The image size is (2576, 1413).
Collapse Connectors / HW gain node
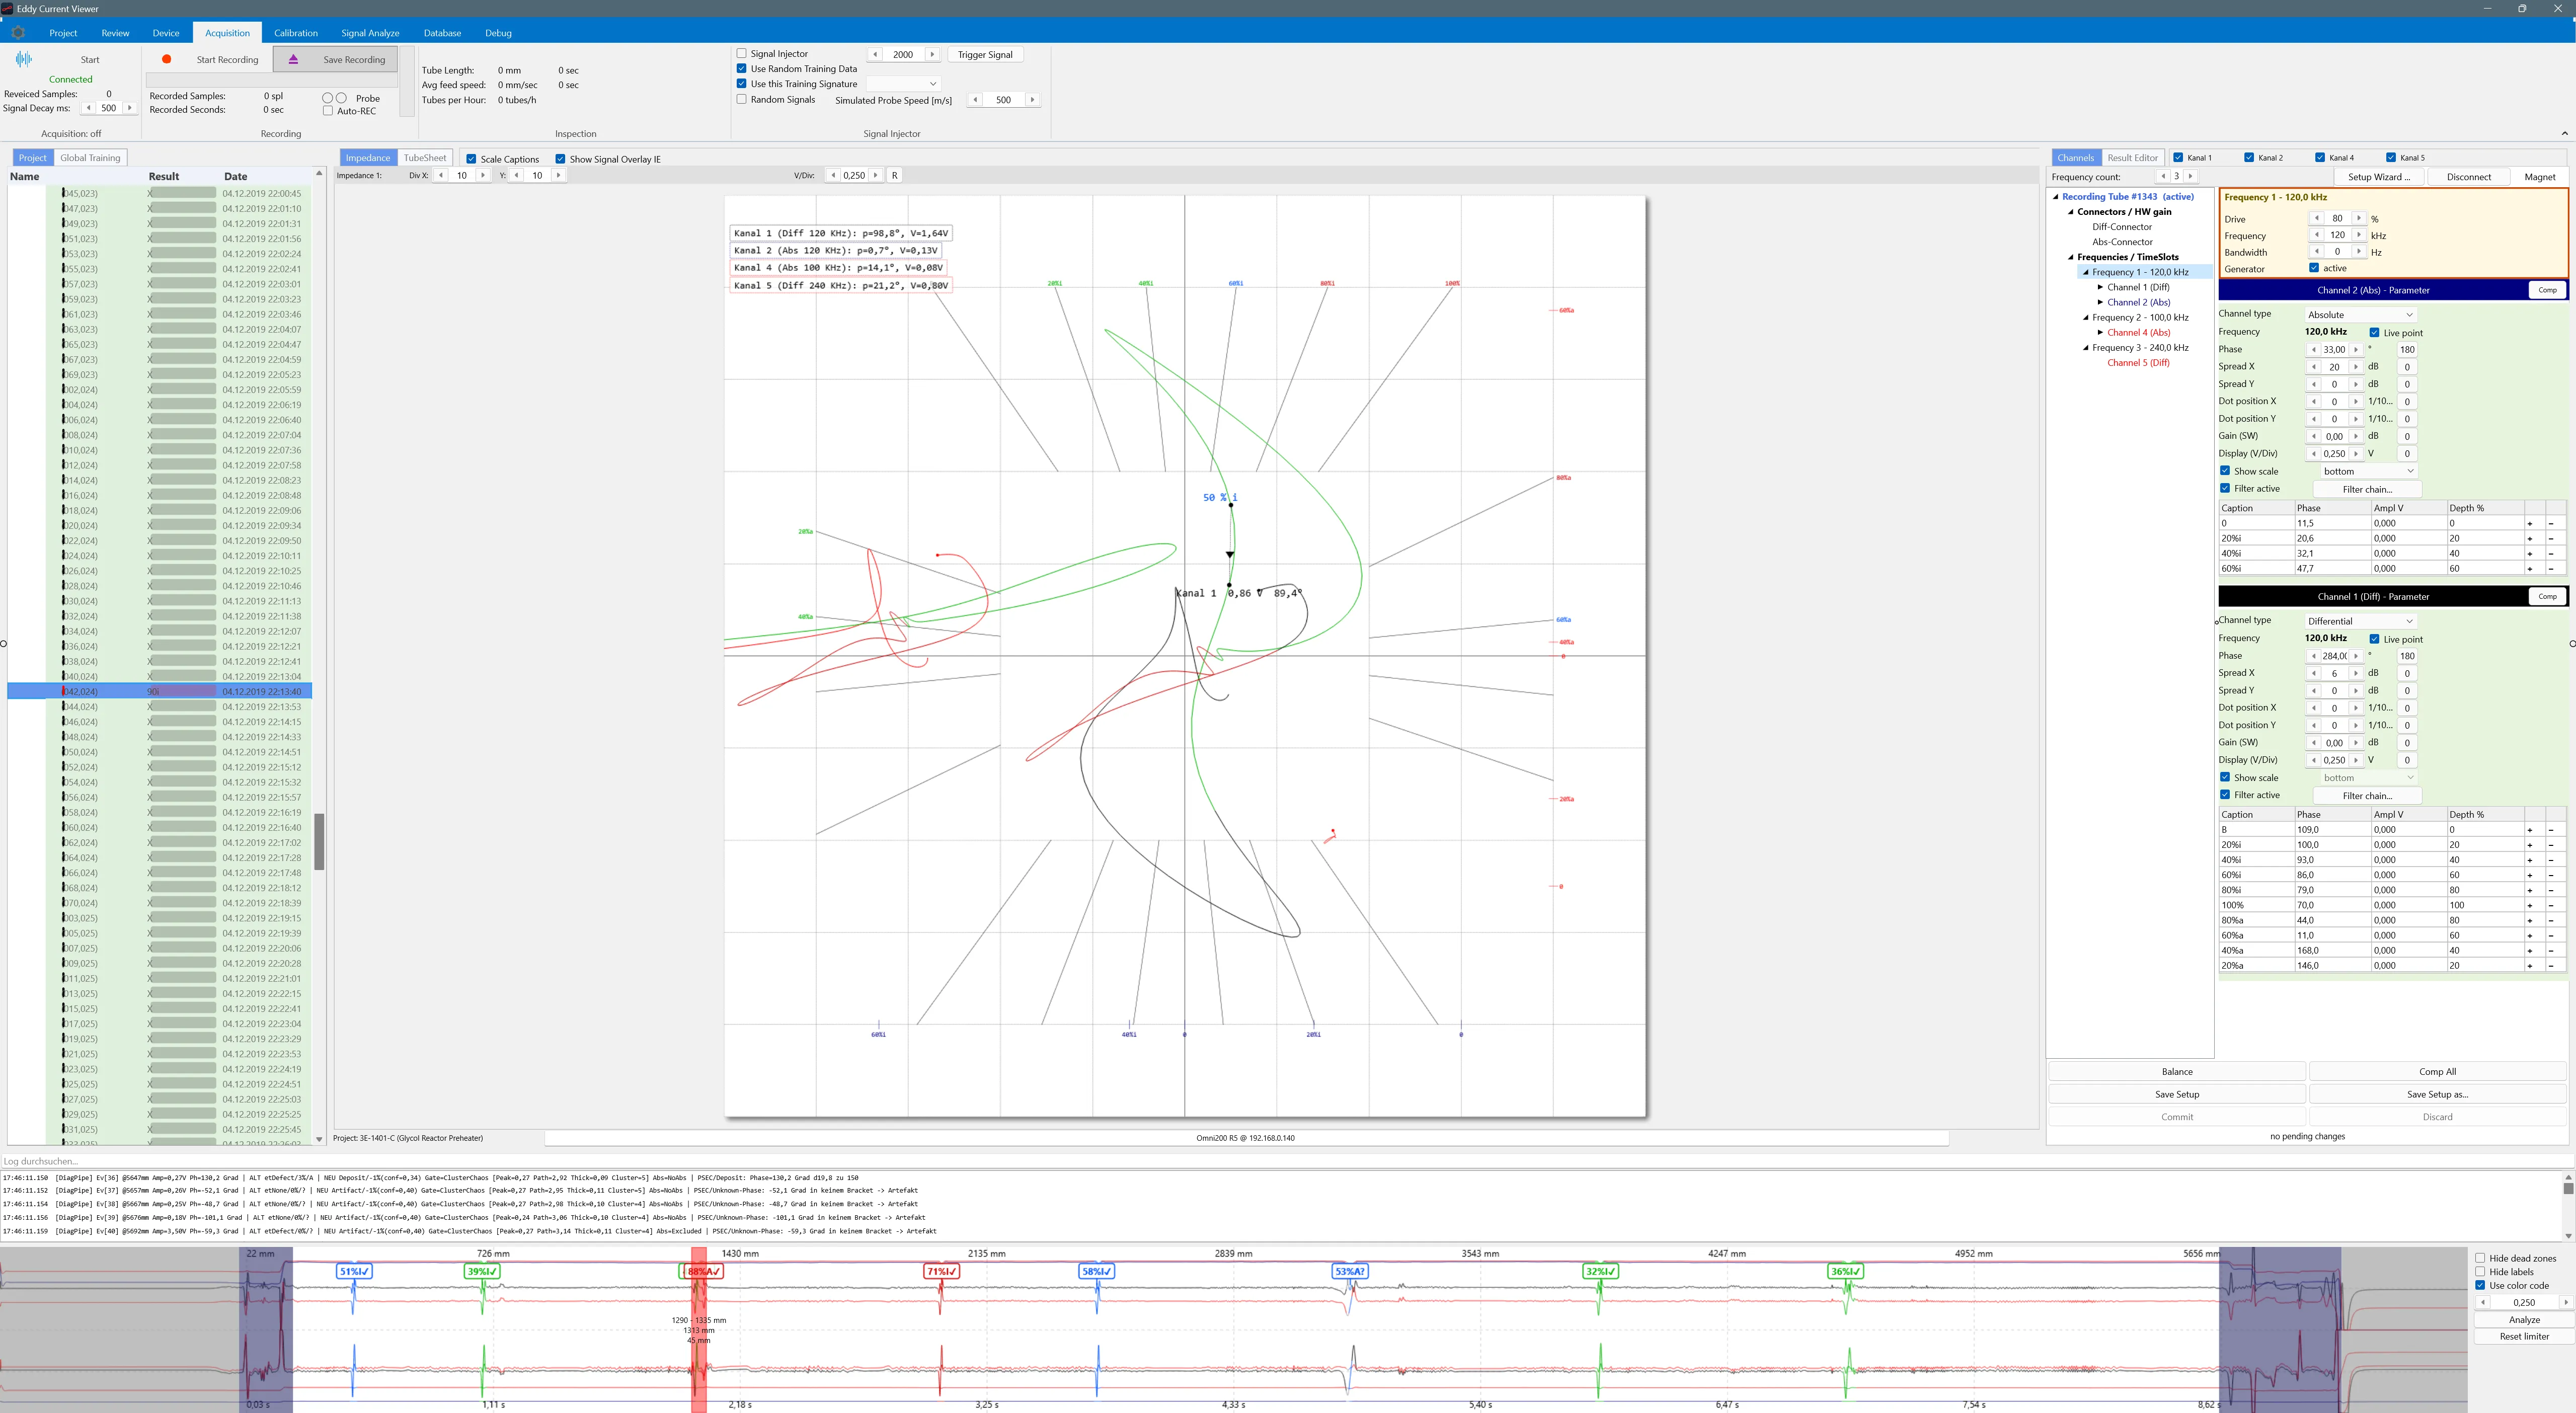tap(2070, 212)
